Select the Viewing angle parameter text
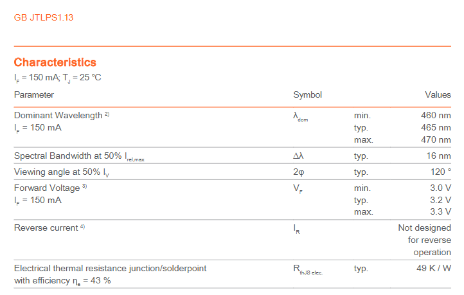The image size is (464, 295). (x=60, y=172)
